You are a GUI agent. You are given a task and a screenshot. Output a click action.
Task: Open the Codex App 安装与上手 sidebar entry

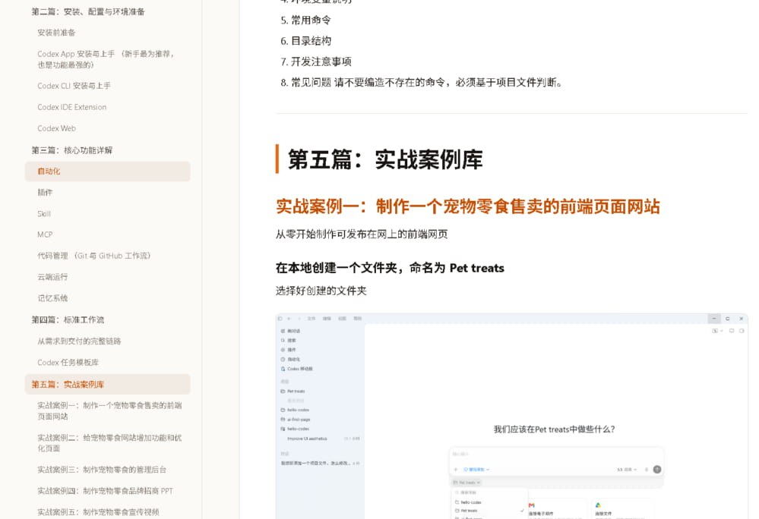[x=106, y=59]
